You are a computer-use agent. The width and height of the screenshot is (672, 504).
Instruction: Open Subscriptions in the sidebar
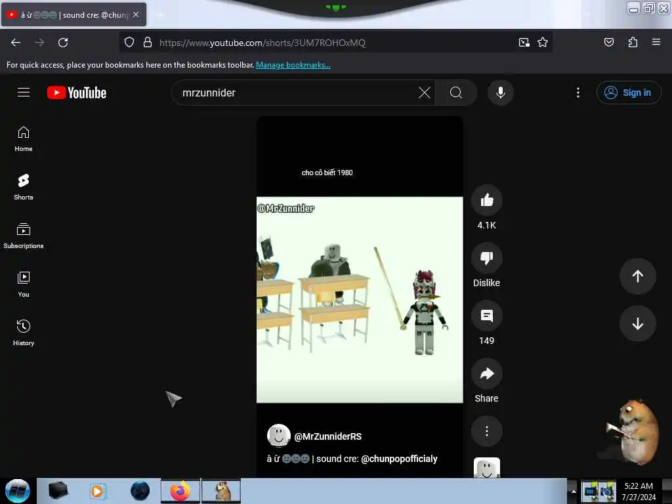(x=24, y=236)
